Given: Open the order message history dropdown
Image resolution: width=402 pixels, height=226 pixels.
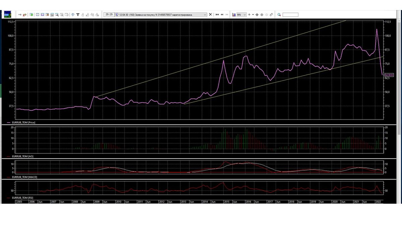Looking at the screenshot, I should point(205,15).
